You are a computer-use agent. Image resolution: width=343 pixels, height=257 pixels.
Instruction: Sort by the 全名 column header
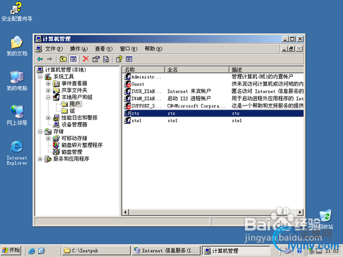[197, 69]
